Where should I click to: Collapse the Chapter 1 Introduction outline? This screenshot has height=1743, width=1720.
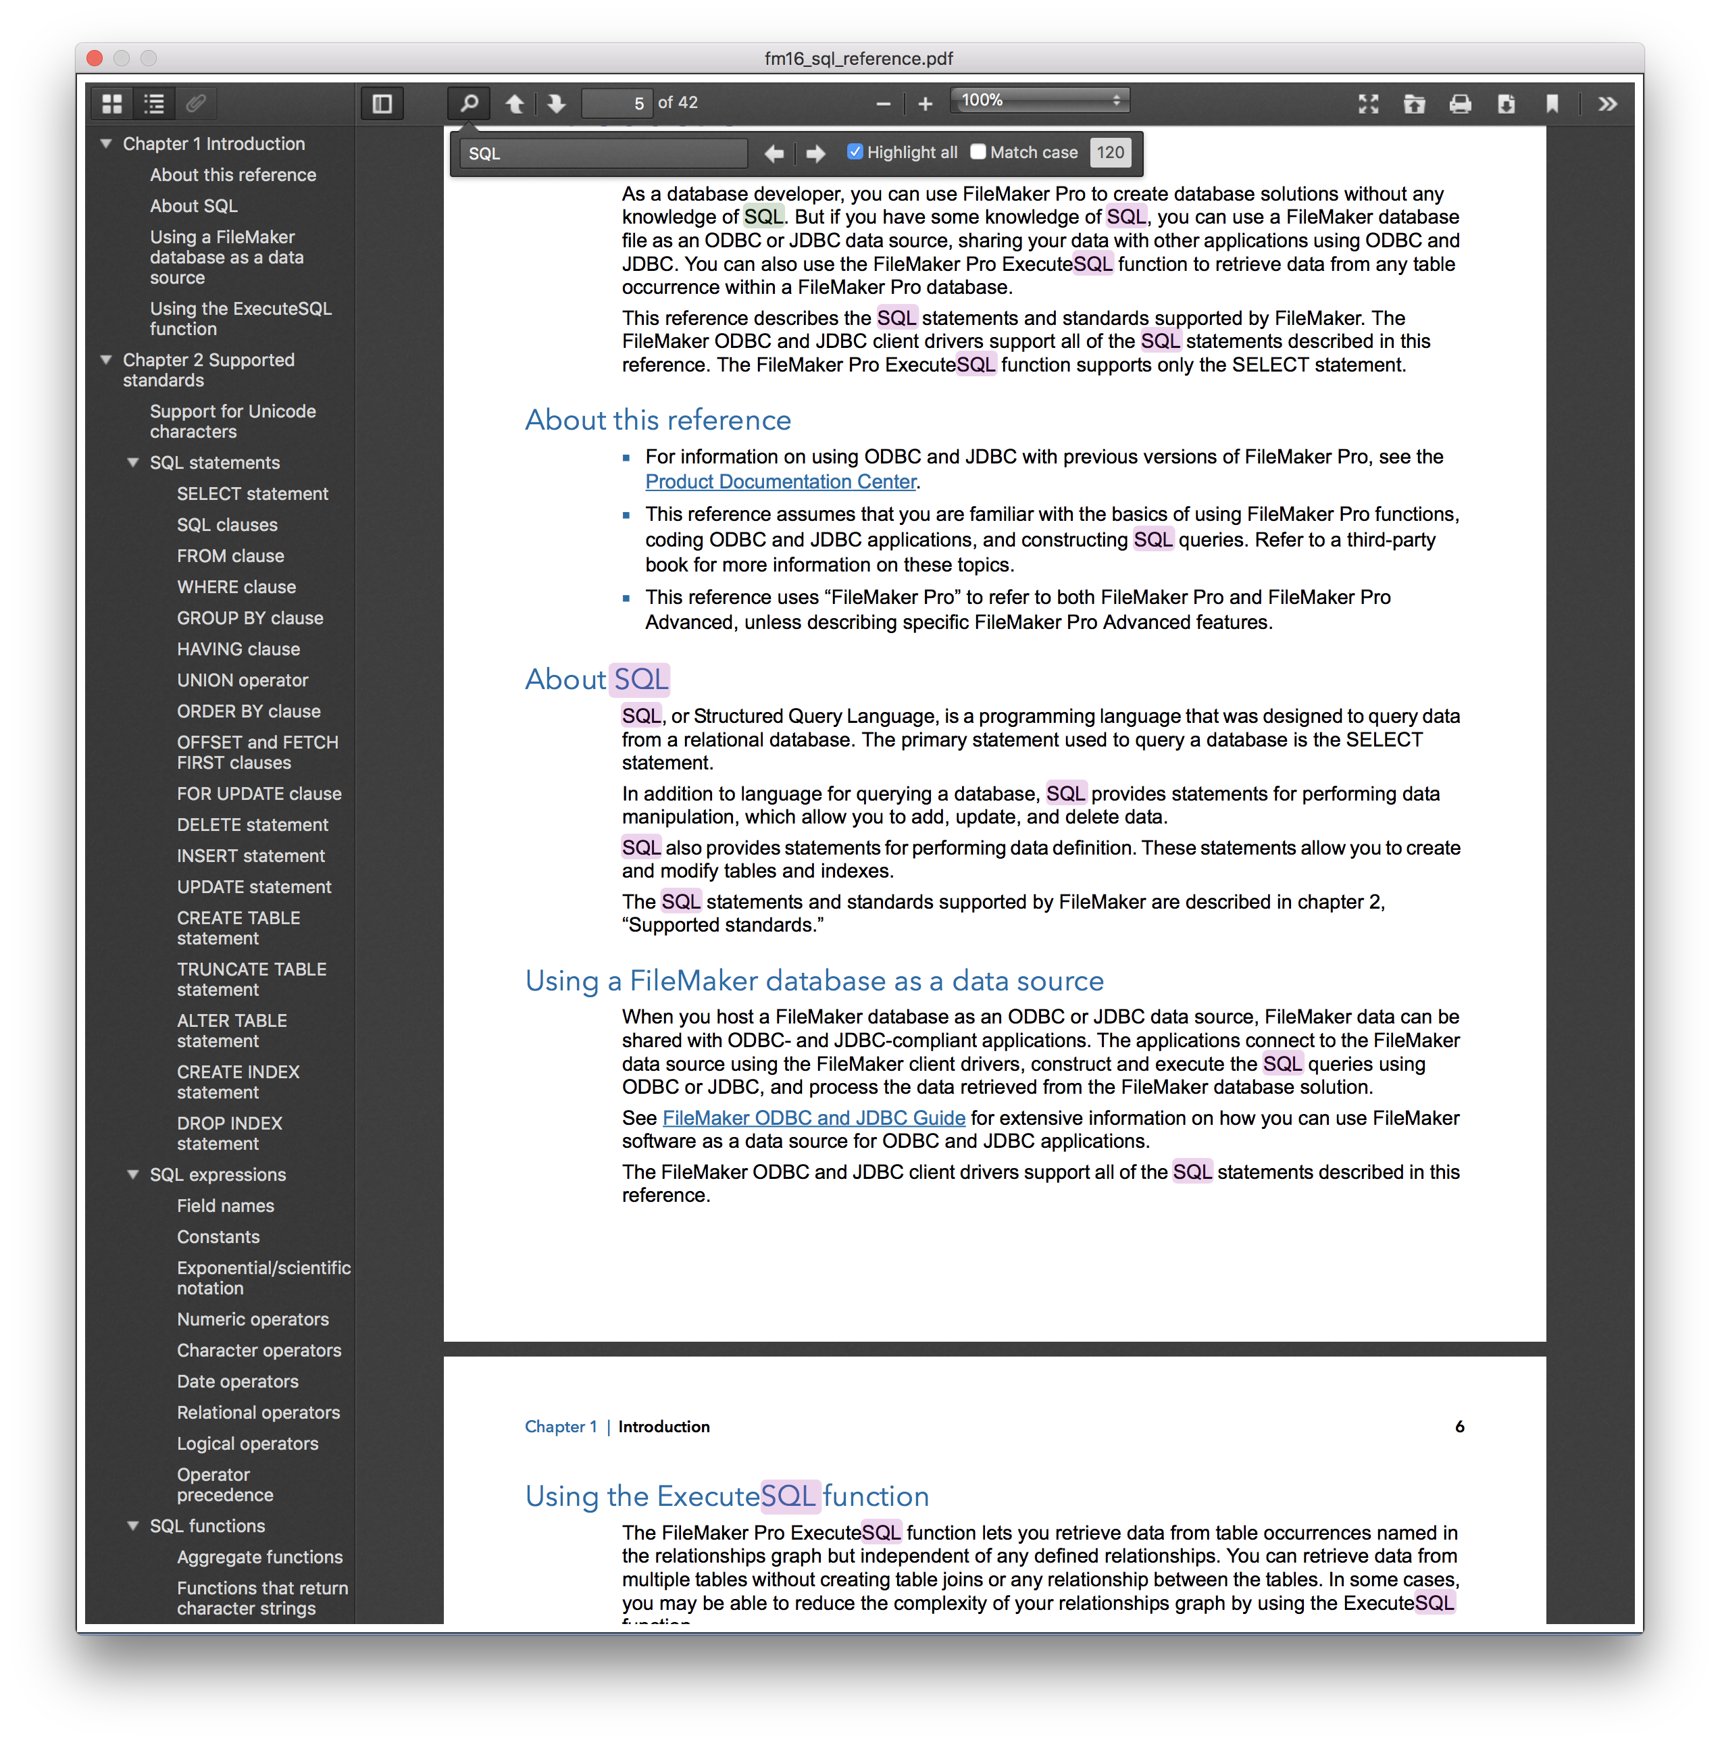coord(107,143)
